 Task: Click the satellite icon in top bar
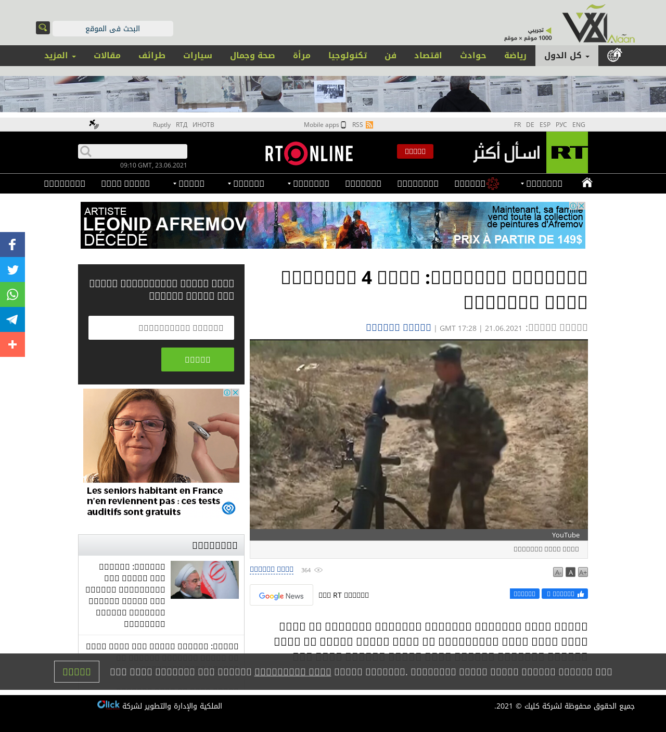pyautogui.click(x=94, y=124)
